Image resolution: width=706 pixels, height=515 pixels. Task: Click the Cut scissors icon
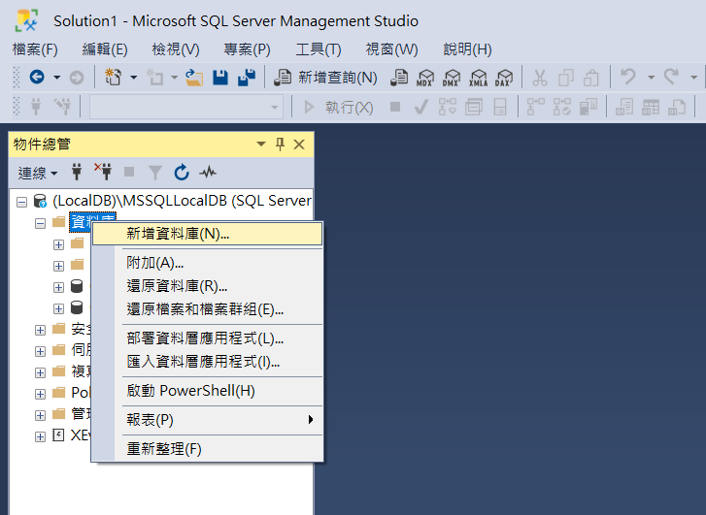(539, 78)
